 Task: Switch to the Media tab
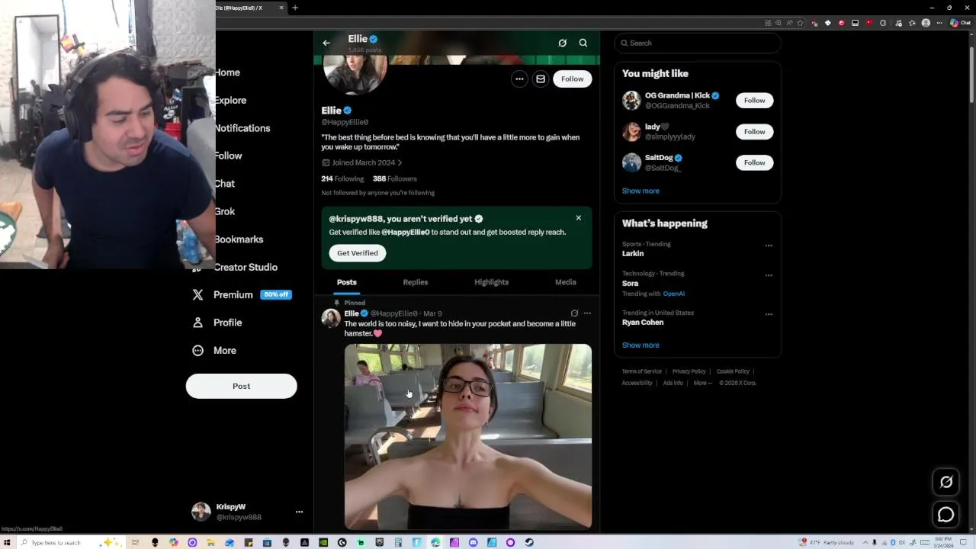point(566,282)
